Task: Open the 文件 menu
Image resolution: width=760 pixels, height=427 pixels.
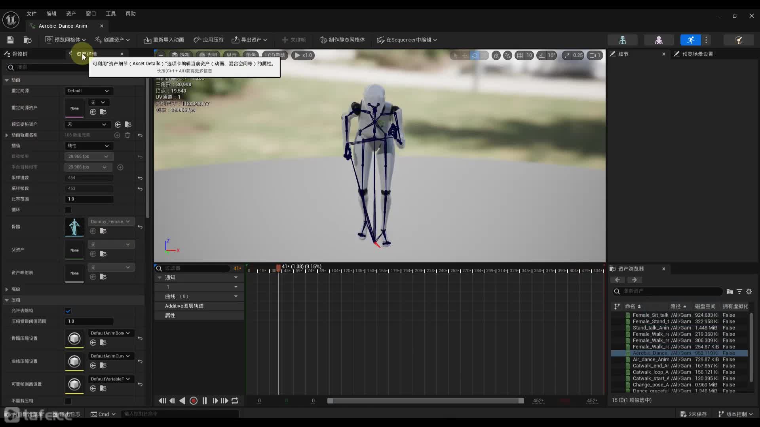Action: 32,13
